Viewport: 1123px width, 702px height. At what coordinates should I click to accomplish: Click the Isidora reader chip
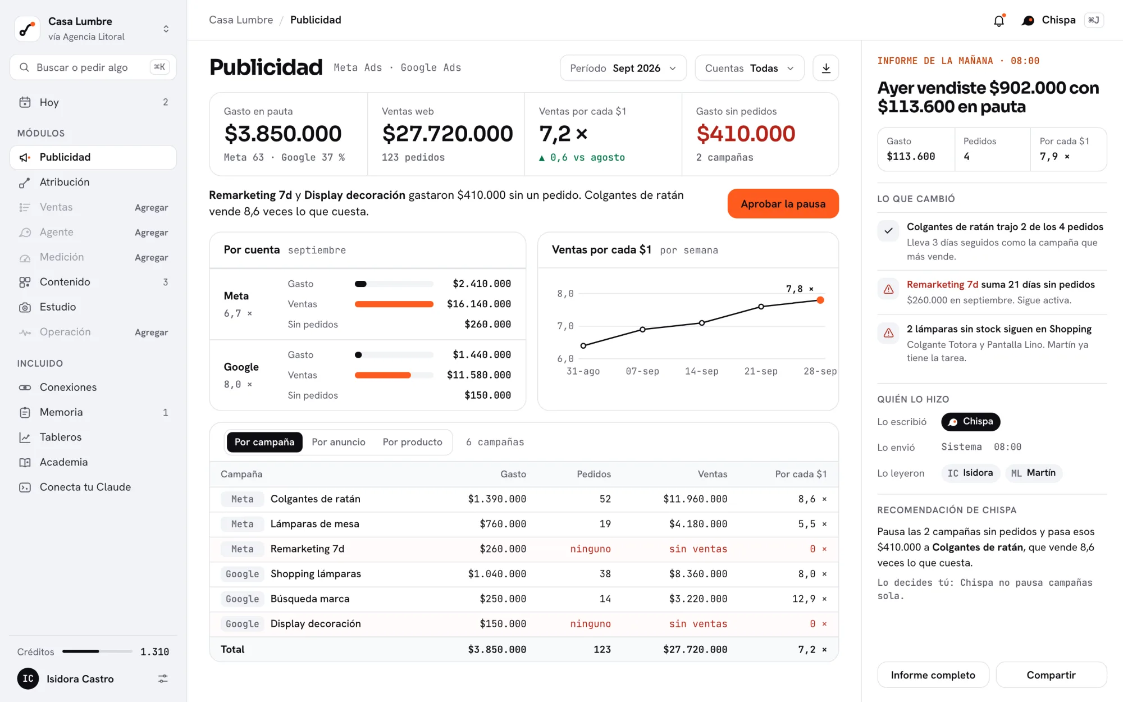970,473
